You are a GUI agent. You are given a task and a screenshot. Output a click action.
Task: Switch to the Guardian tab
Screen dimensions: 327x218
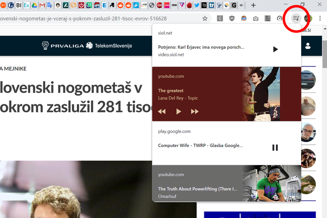tap(11, 5)
